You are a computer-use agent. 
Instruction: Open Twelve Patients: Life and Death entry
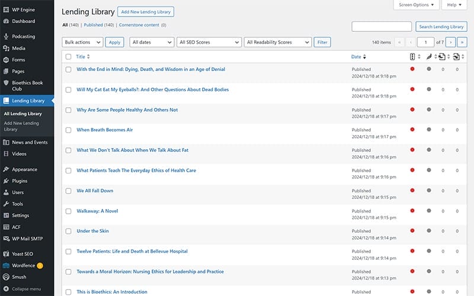point(132,251)
